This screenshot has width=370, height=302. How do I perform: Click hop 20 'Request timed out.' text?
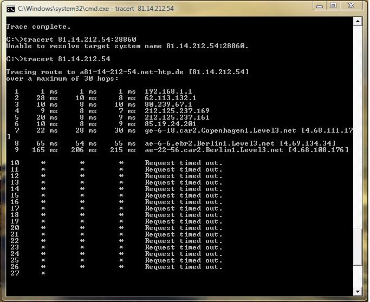(x=184, y=228)
